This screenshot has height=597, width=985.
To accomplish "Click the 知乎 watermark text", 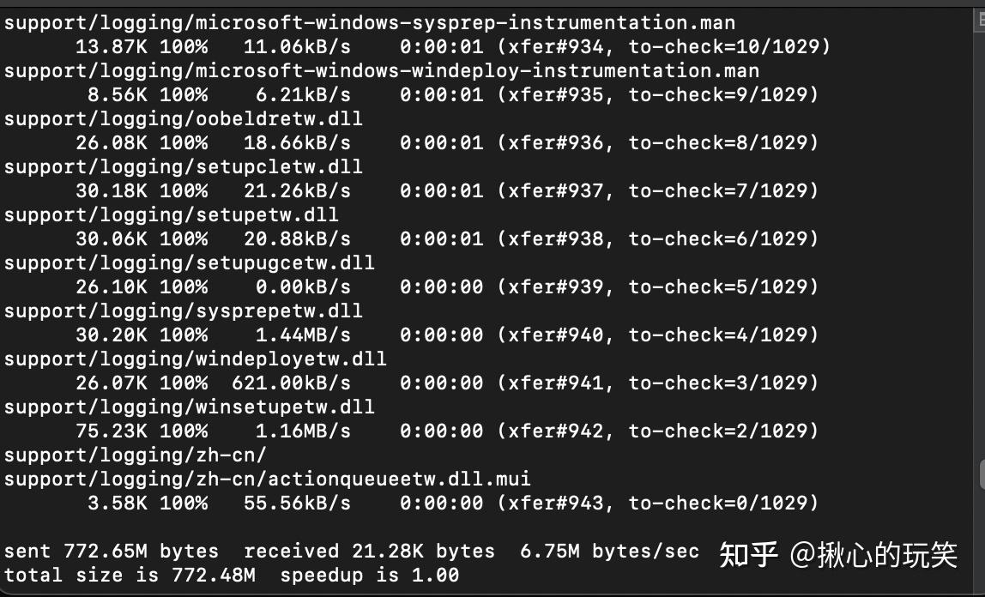I will 747,555.
